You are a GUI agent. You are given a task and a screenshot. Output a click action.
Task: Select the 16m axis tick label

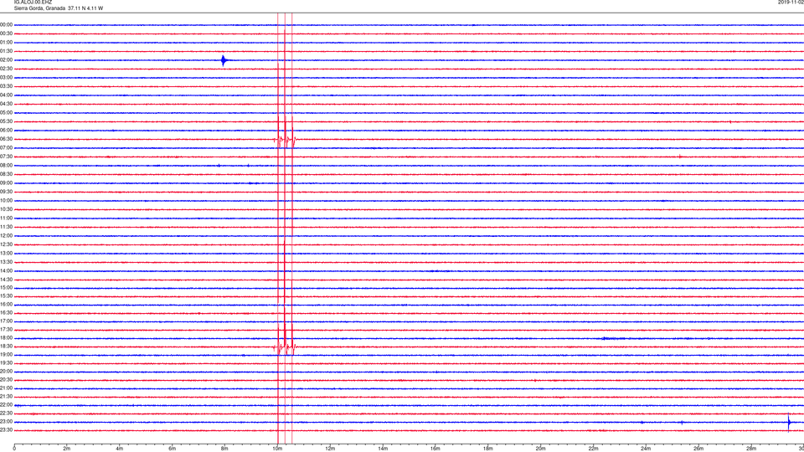click(x=435, y=449)
